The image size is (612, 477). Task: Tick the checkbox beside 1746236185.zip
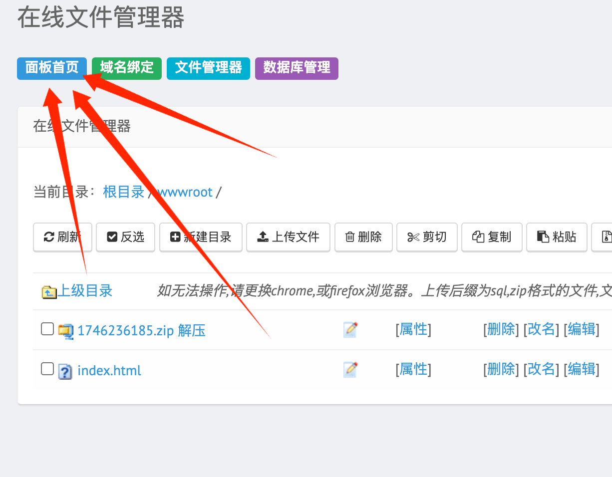(x=47, y=329)
